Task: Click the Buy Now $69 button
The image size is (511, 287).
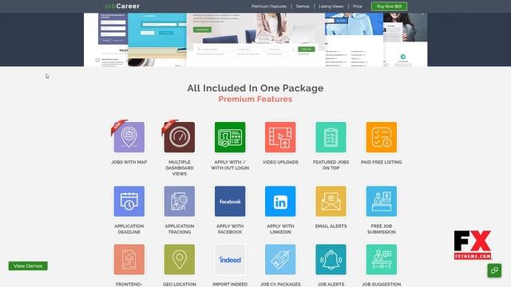Action: pos(389,6)
